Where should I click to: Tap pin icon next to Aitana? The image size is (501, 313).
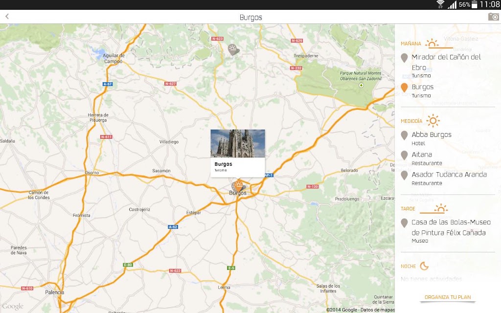(x=404, y=155)
